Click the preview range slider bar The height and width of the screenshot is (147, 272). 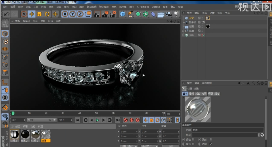42,120
